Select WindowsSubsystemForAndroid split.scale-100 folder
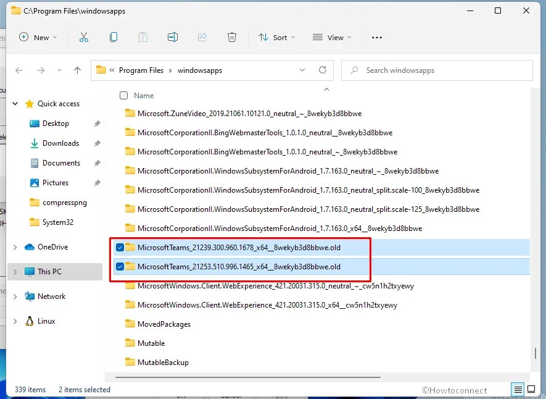 [308, 190]
